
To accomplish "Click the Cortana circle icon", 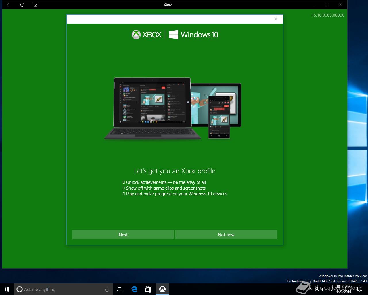I will (19, 289).
